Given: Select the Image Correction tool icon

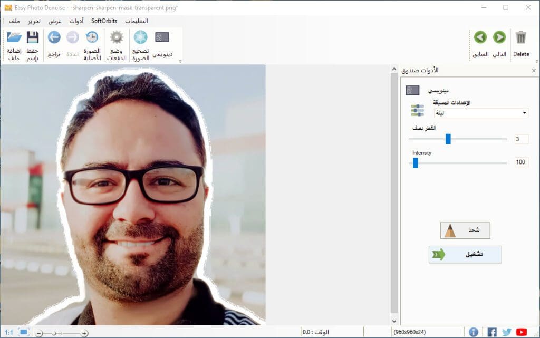Looking at the screenshot, I should coord(140,37).
